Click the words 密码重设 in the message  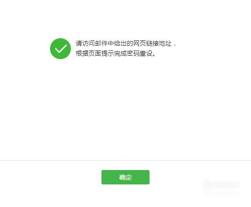pos(139,53)
